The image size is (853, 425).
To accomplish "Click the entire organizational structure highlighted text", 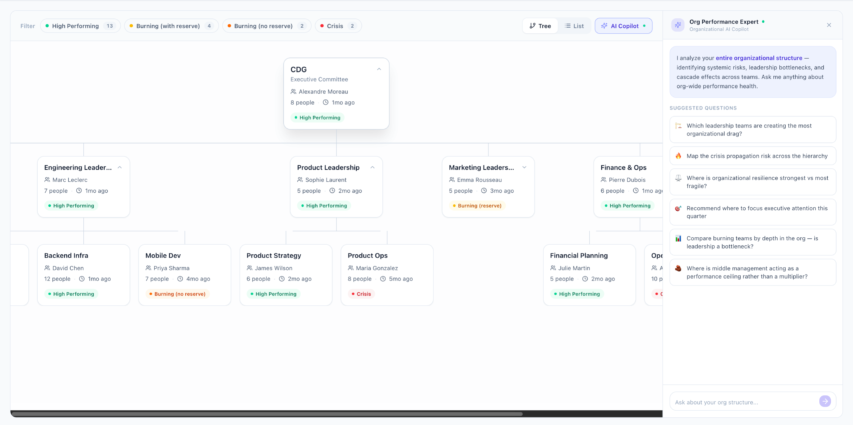I will pyautogui.click(x=759, y=58).
